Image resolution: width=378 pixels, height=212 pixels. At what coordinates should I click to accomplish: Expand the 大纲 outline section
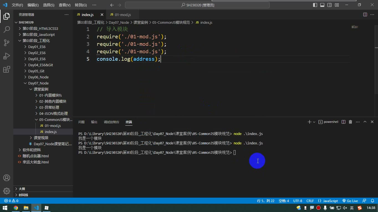(43, 189)
